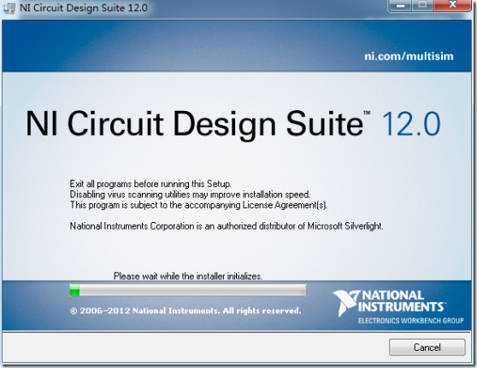
Task: Click the large NI Circuit Design Suite heading
Action: point(194,124)
